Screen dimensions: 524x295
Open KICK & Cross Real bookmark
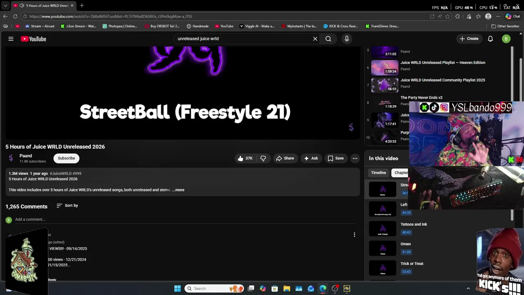pyautogui.click(x=340, y=26)
